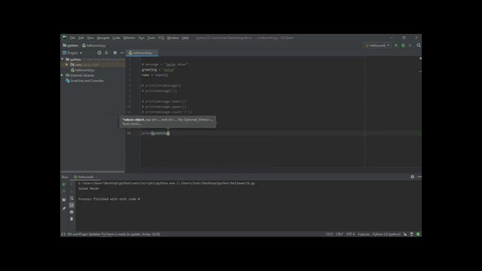
Task: Click line 15 print(greeting) in editor
Action: pos(156,133)
